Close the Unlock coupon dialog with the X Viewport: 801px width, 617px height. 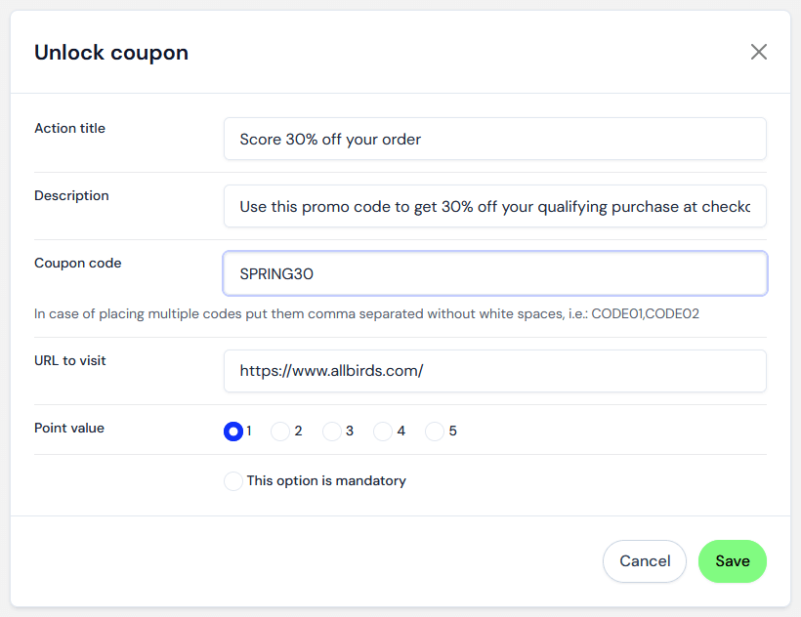click(x=759, y=52)
